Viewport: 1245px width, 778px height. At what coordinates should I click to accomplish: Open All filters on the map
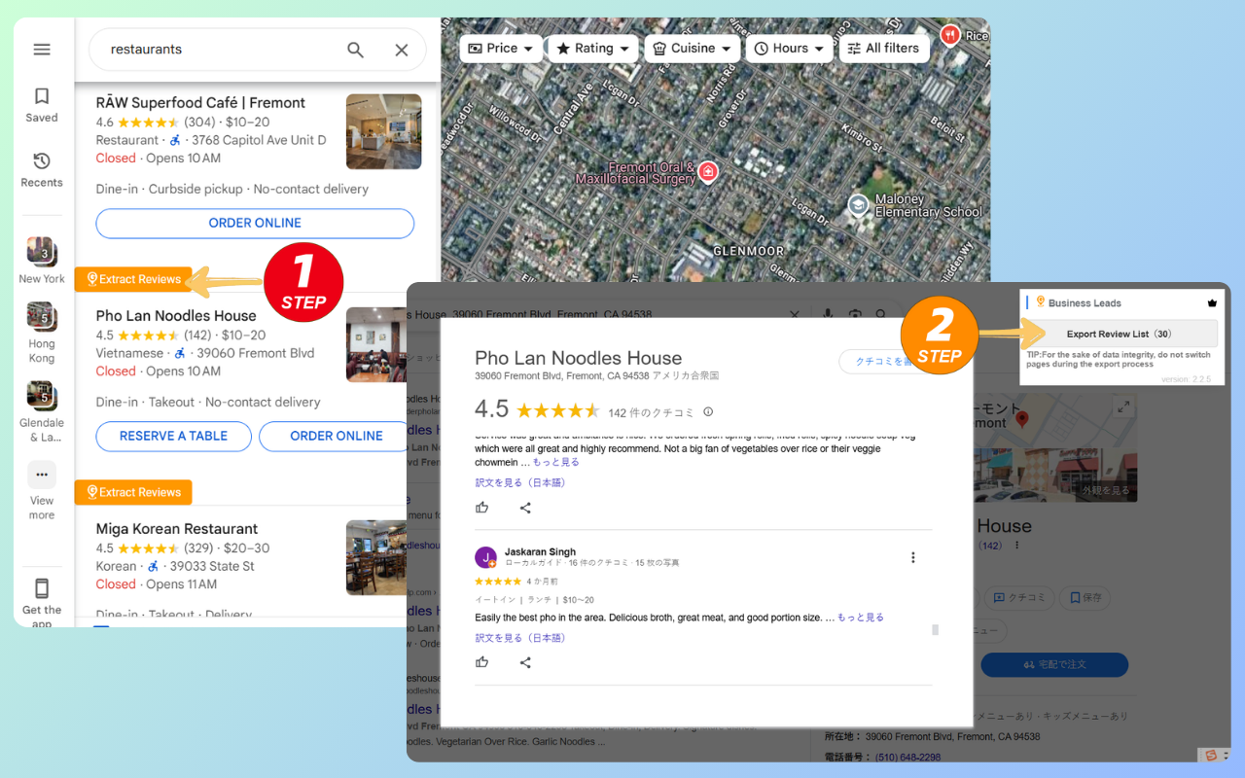(x=883, y=48)
